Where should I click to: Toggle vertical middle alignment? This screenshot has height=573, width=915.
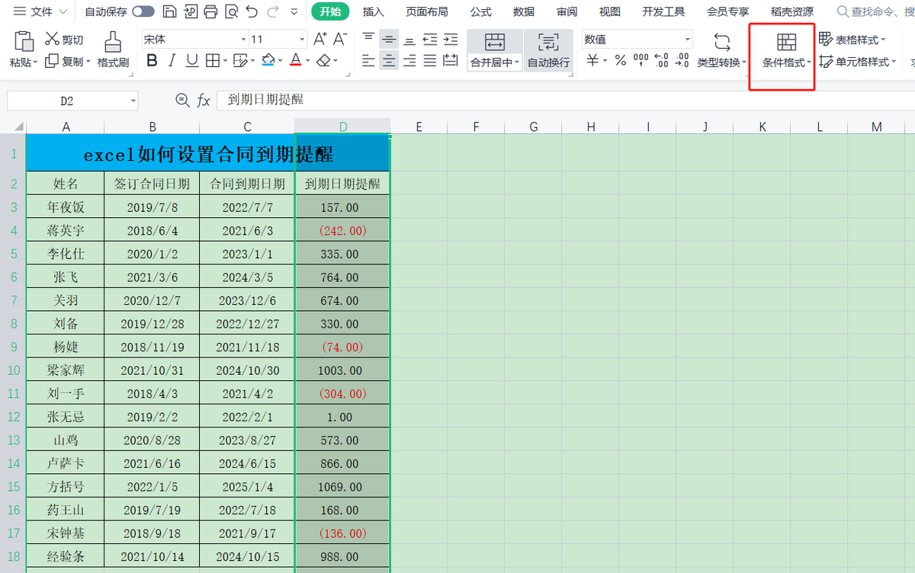(x=389, y=39)
